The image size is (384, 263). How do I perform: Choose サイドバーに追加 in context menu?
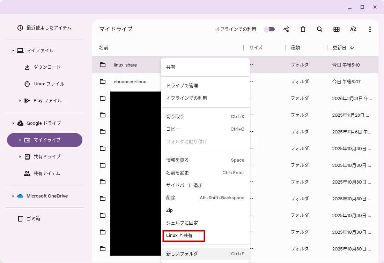(205, 186)
